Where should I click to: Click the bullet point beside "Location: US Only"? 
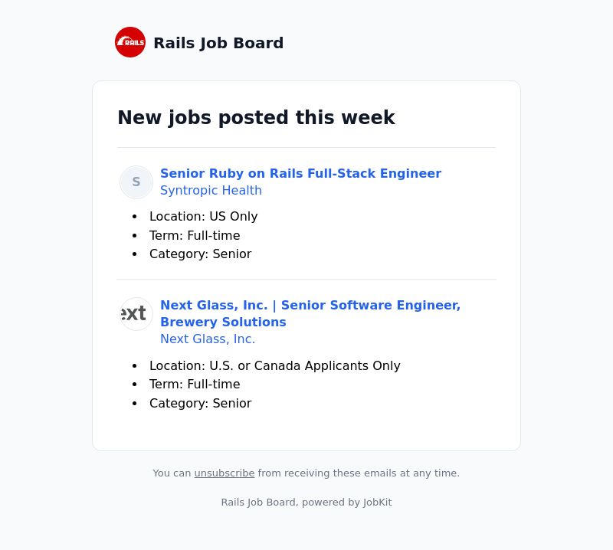135,217
